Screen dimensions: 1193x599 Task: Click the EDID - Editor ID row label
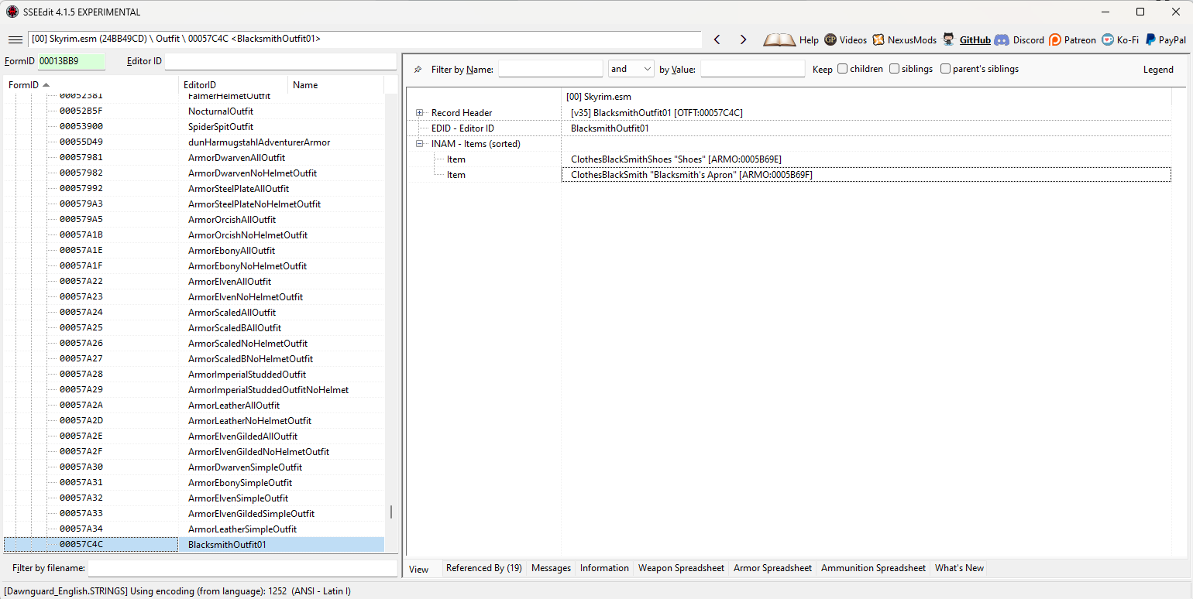pos(462,128)
